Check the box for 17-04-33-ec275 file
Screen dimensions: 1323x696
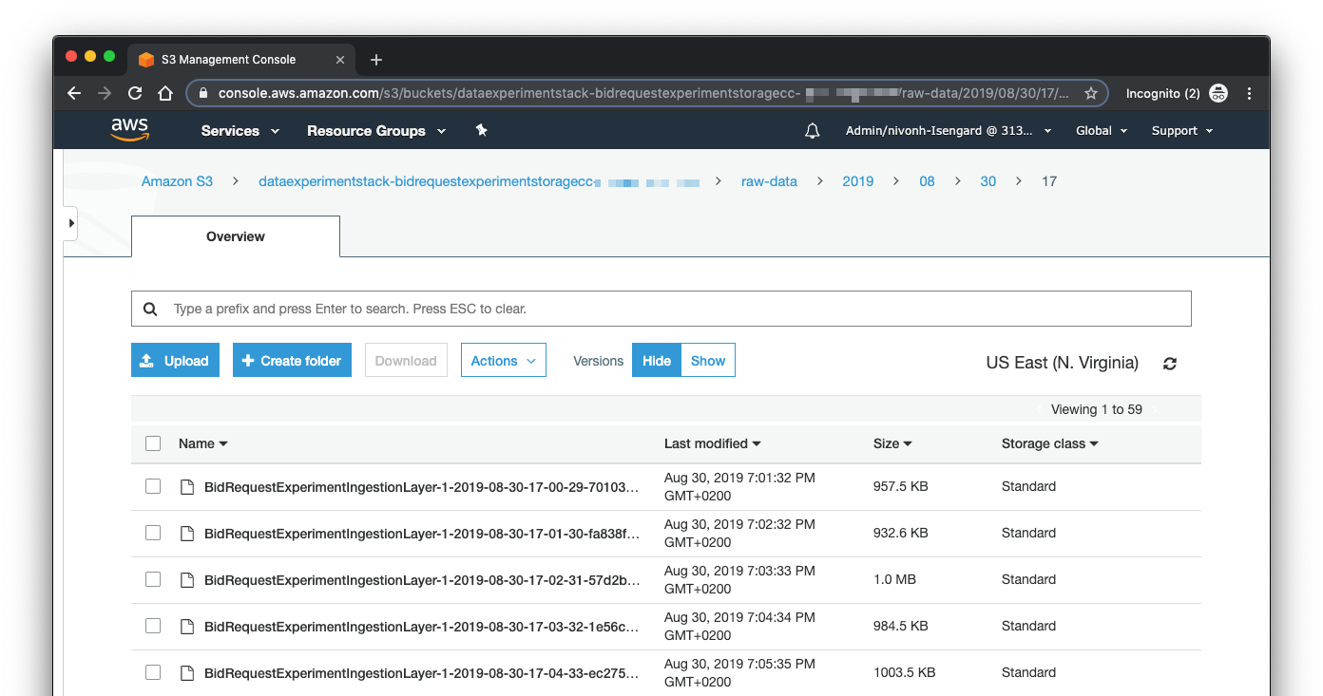click(153, 672)
